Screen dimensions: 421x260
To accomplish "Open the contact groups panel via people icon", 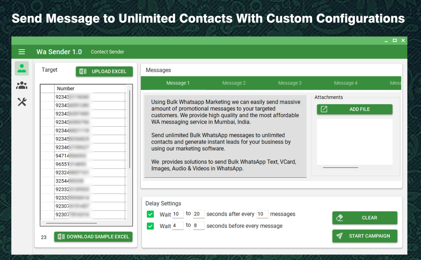I will (21, 85).
